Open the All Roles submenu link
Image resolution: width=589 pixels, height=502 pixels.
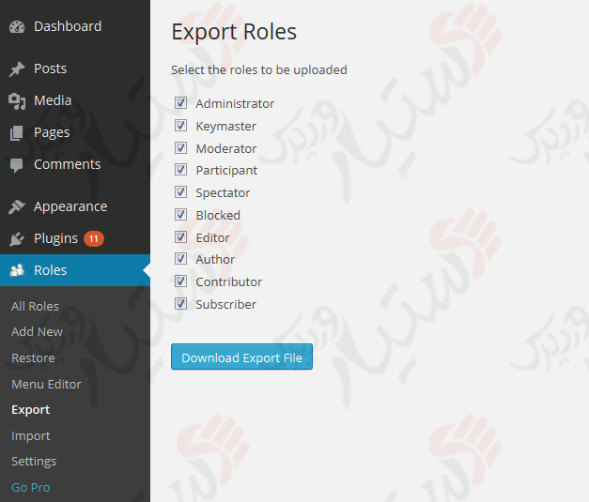pos(35,307)
